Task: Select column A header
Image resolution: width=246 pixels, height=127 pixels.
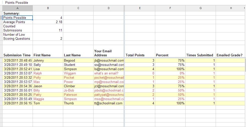Action: 18,8
